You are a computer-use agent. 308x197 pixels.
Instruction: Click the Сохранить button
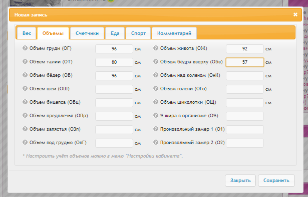tap(276, 181)
